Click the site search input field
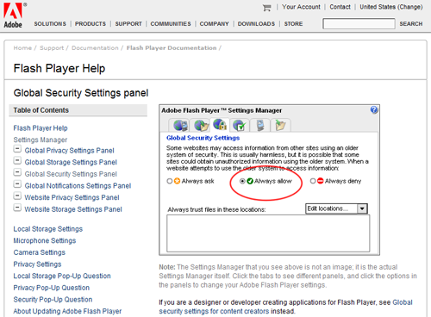The width and height of the screenshot is (431, 317). pos(359,23)
